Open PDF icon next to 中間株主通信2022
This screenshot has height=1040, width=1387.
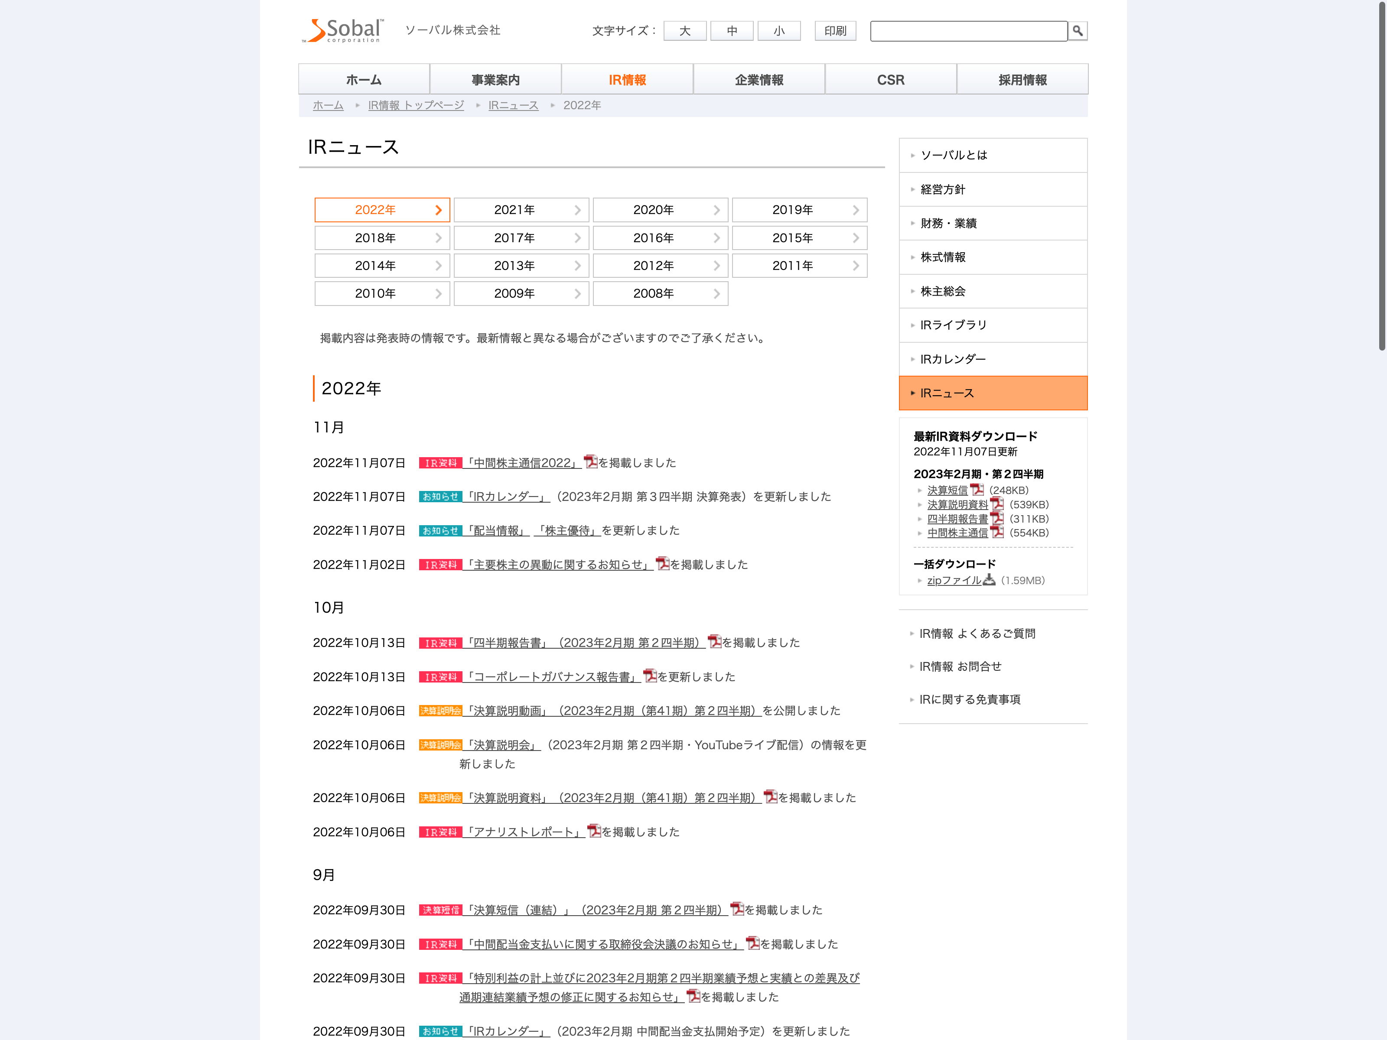pyautogui.click(x=590, y=462)
